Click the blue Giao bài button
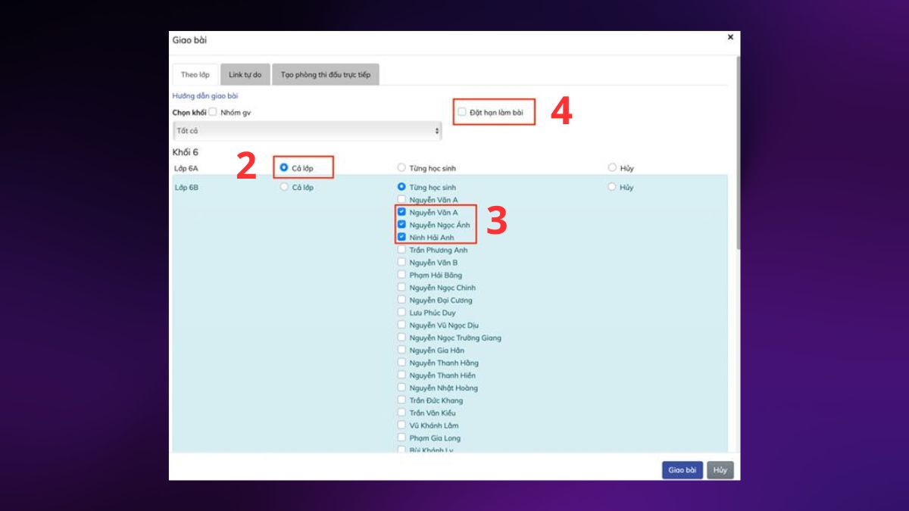The image size is (909, 511). (x=683, y=470)
